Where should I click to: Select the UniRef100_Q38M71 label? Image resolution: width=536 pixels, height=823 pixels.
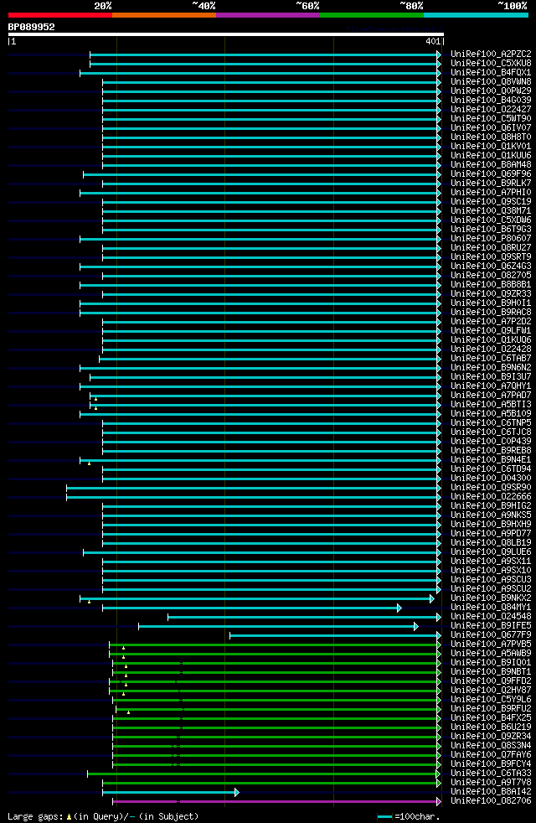point(491,210)
